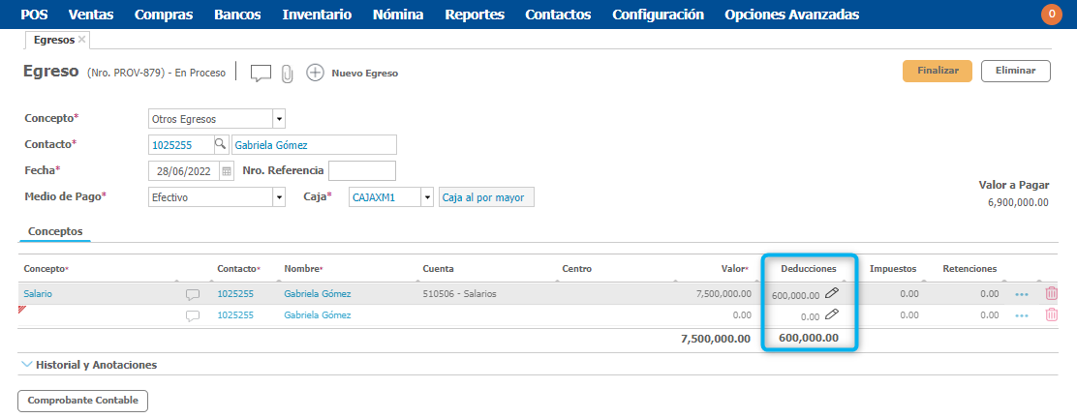Expand Historial y Anotaciones section

pos(88,365)
